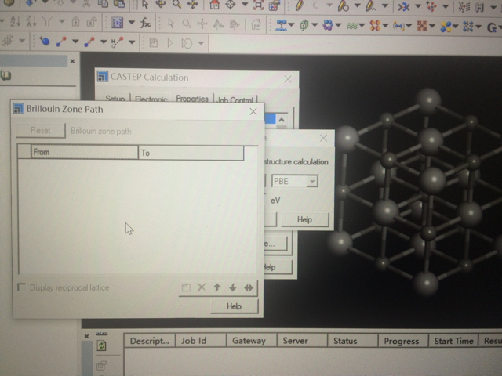The width and height of the screenshot is (502, 376).
Task: Click the Paste icon in top toolbar
Action: tap(120, 4)
